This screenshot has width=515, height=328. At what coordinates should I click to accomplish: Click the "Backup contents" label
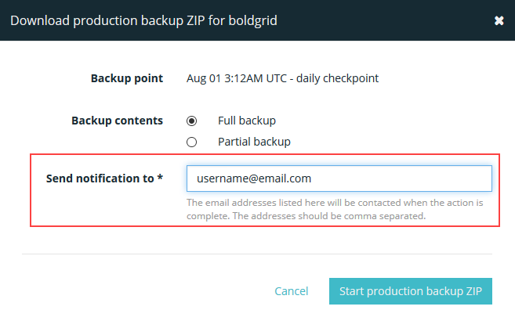117,121
